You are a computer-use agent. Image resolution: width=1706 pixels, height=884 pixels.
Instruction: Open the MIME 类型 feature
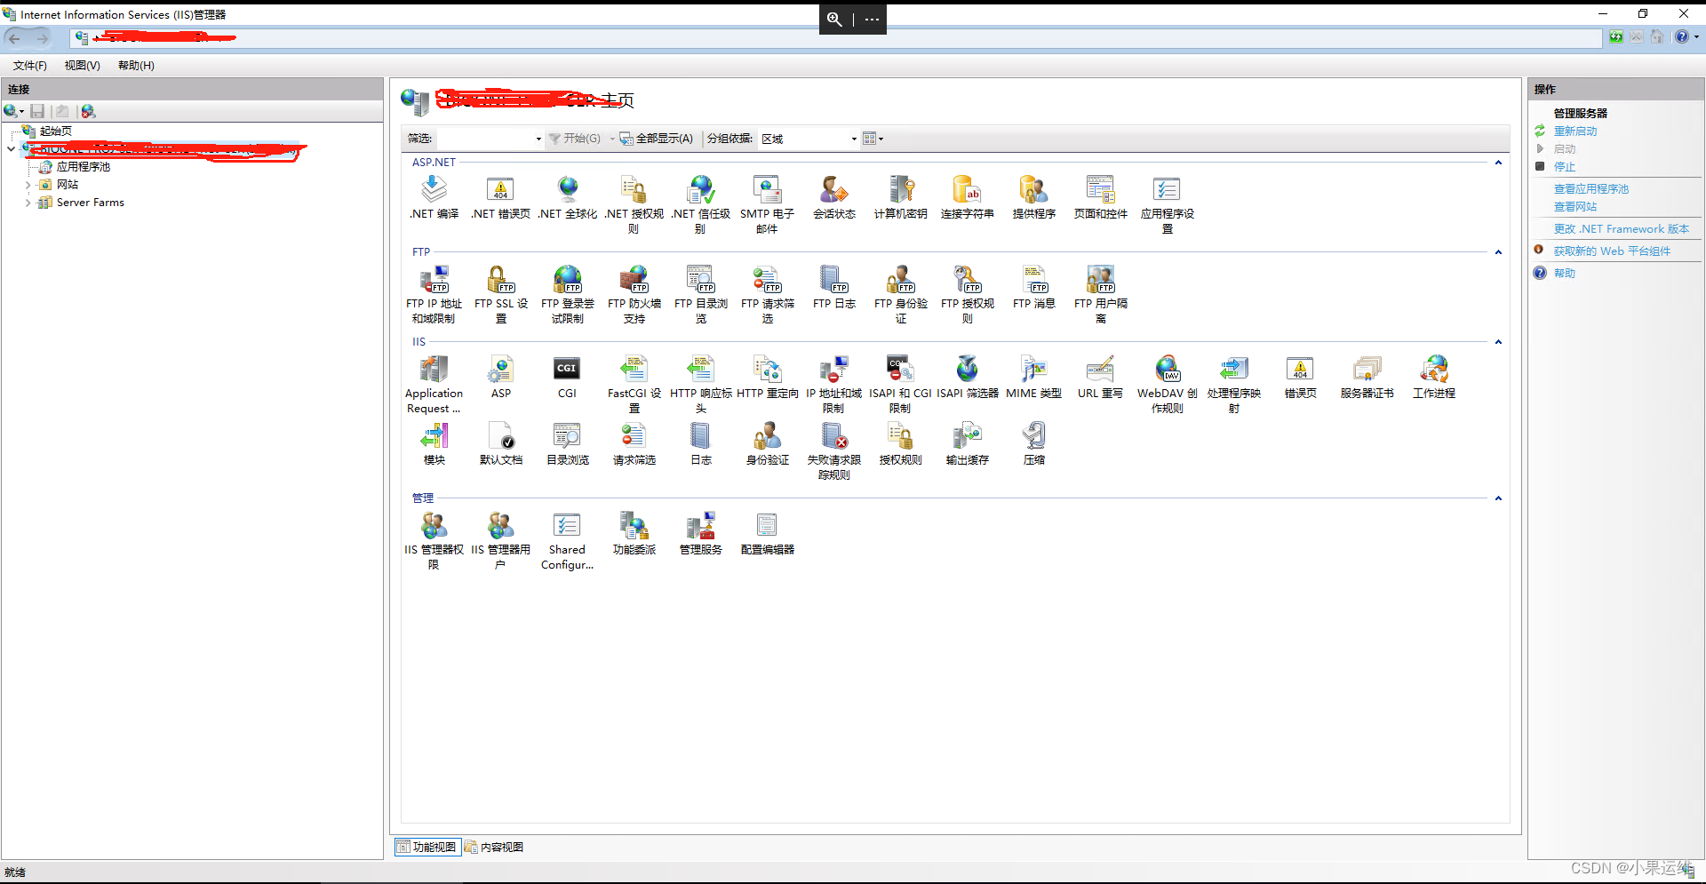(1033, 377)
